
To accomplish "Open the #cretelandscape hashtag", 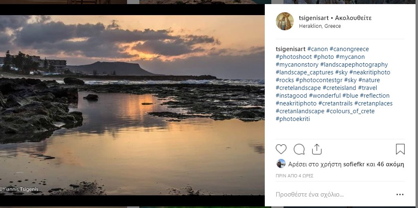I will (298, 88).
